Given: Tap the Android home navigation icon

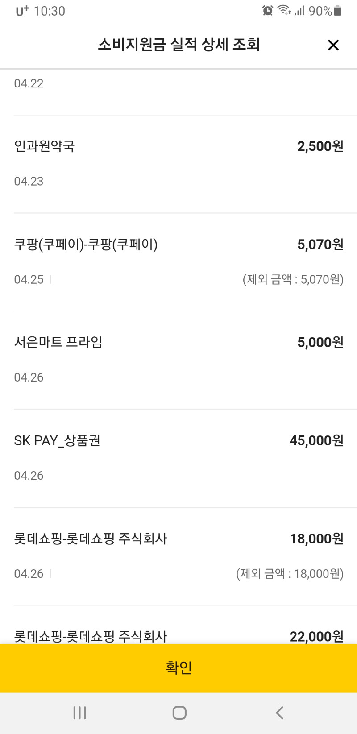Looking at the screenshot, I should pos(179,713).
